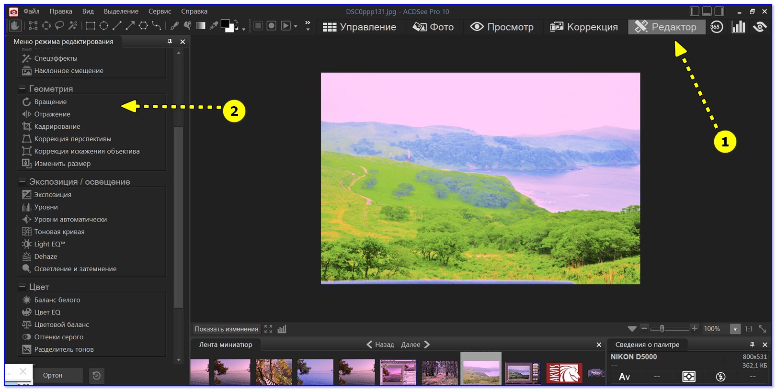Go to next image with Далее
The width and height of the screenshot is (776, 390).
pyautogui.click(x=416, y=345)
